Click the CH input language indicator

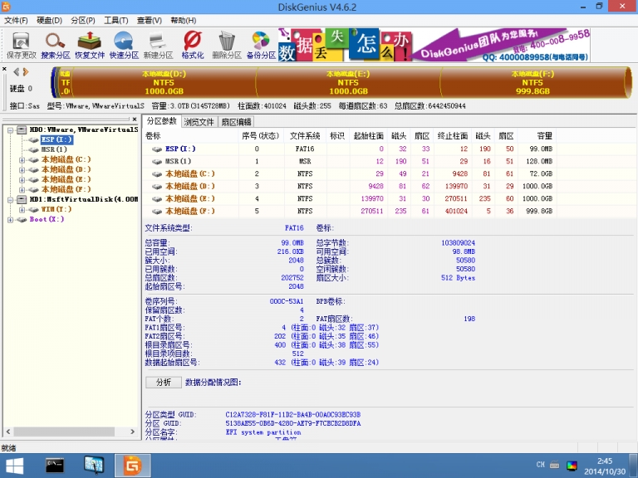[540, 465]
